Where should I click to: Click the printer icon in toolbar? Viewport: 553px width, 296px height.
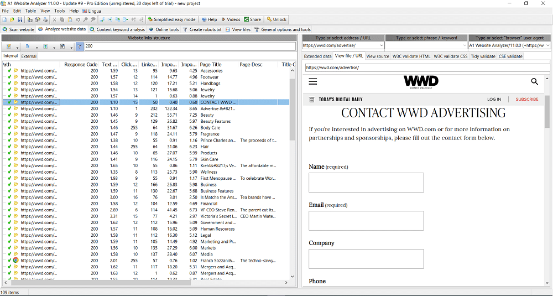click(x=45, y=19)
